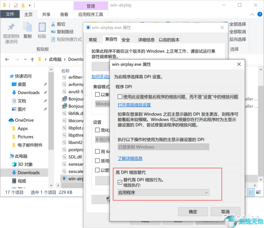Click OK (确定) in the DPI dialog
The image size is (264, 228).
coord(193,212)
